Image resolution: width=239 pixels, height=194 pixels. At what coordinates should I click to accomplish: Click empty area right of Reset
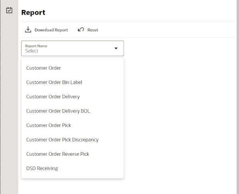[x=167, y=30]
